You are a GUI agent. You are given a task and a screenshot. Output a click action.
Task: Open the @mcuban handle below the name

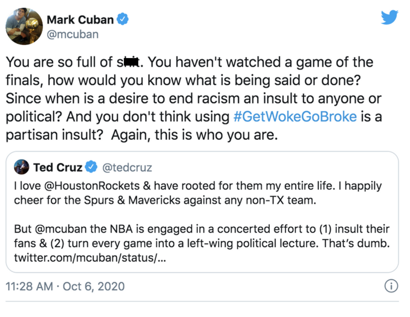coord(72,34)
